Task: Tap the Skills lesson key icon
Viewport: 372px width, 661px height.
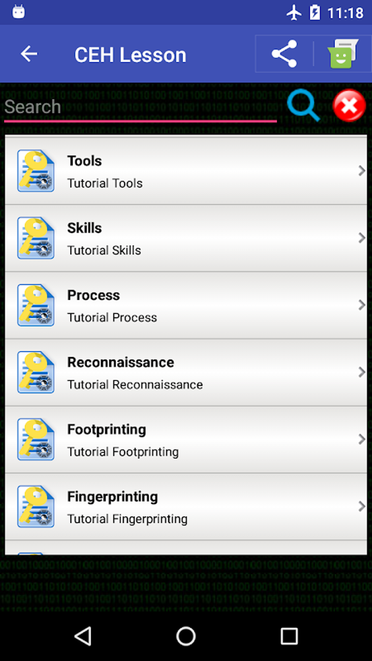Action: [x=36, y=238]
